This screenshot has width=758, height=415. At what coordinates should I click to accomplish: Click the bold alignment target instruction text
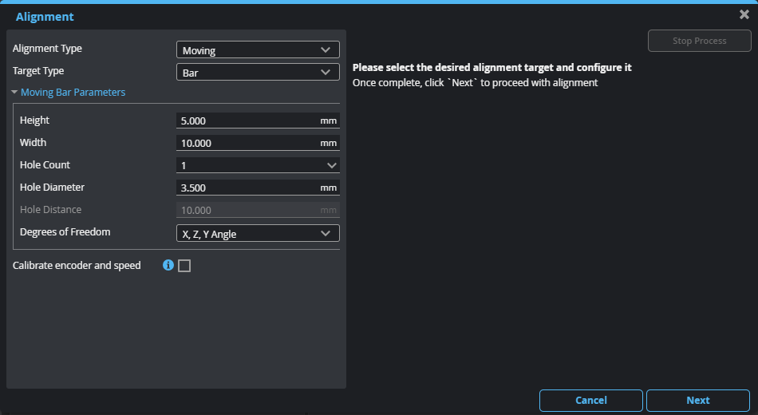tap(492, 68)
